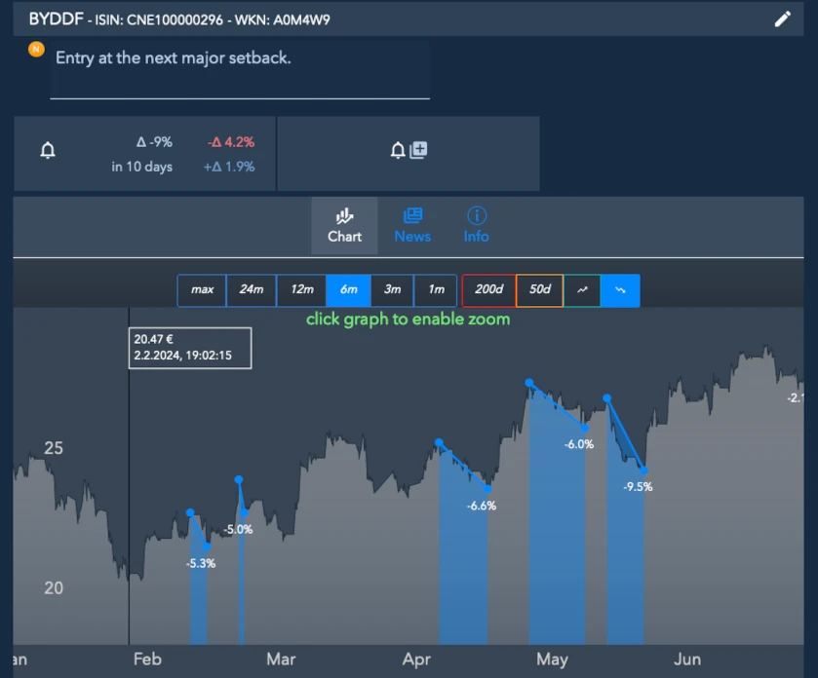Screen dimensions: 818x678
Task: Toggle the downtrend setbacks indicator icon
Action: [620, 290]
